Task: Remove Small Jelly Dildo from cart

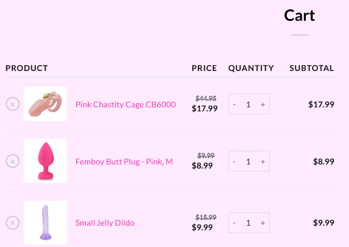Action: pos(13,222)
